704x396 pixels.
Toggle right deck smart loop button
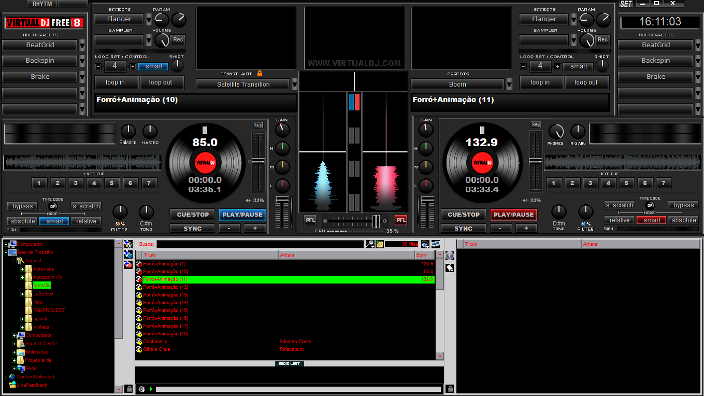[579, 66]
